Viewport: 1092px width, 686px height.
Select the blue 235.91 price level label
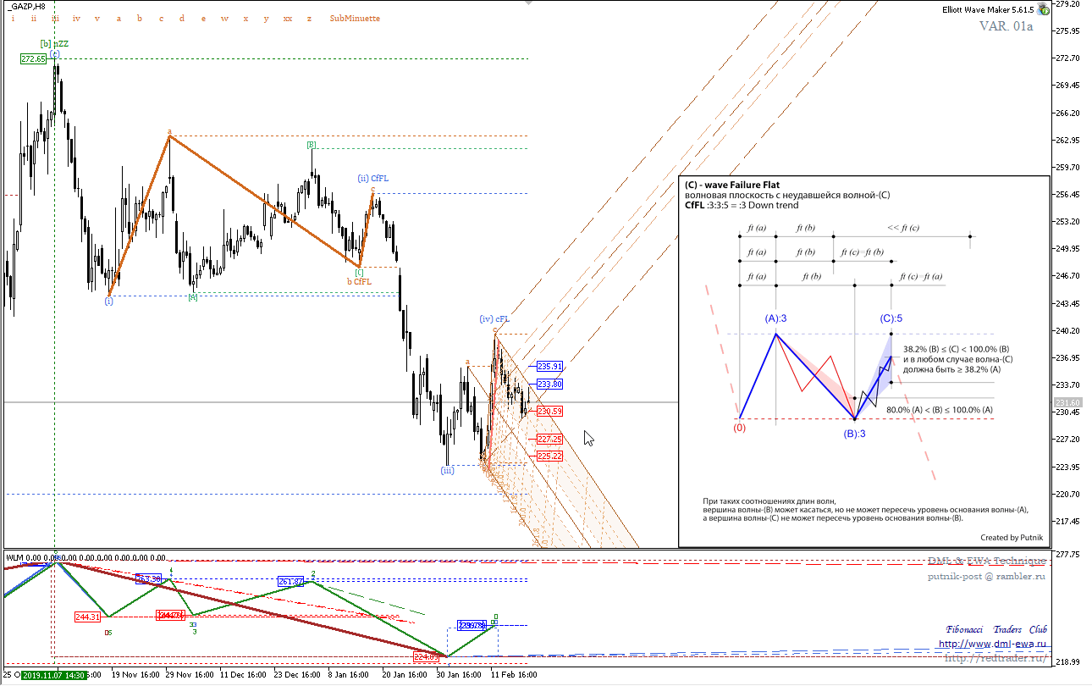click(x=549, y=366)
